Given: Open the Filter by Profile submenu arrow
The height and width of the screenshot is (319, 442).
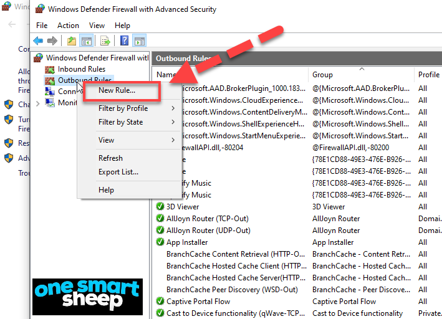Looking at the screenshot, I should (x=173, y=108).
